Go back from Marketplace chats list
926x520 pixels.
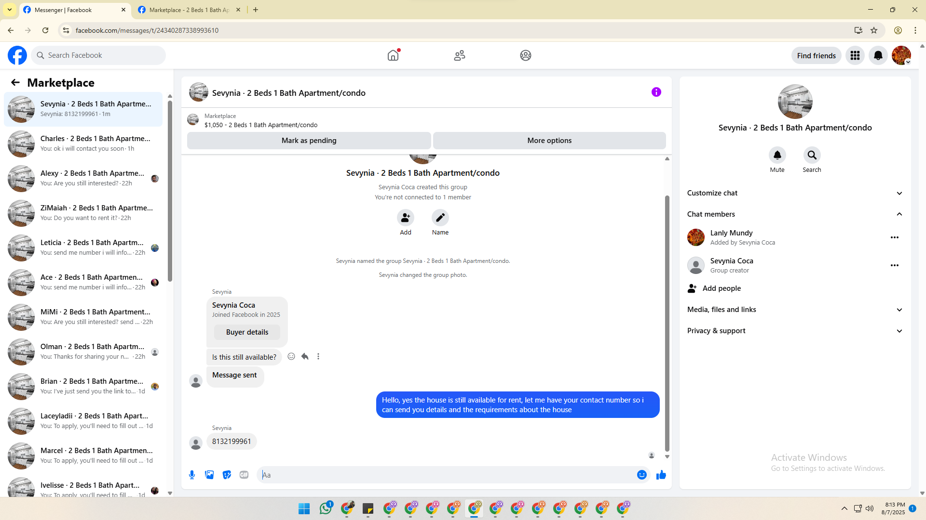click(15, 83)
